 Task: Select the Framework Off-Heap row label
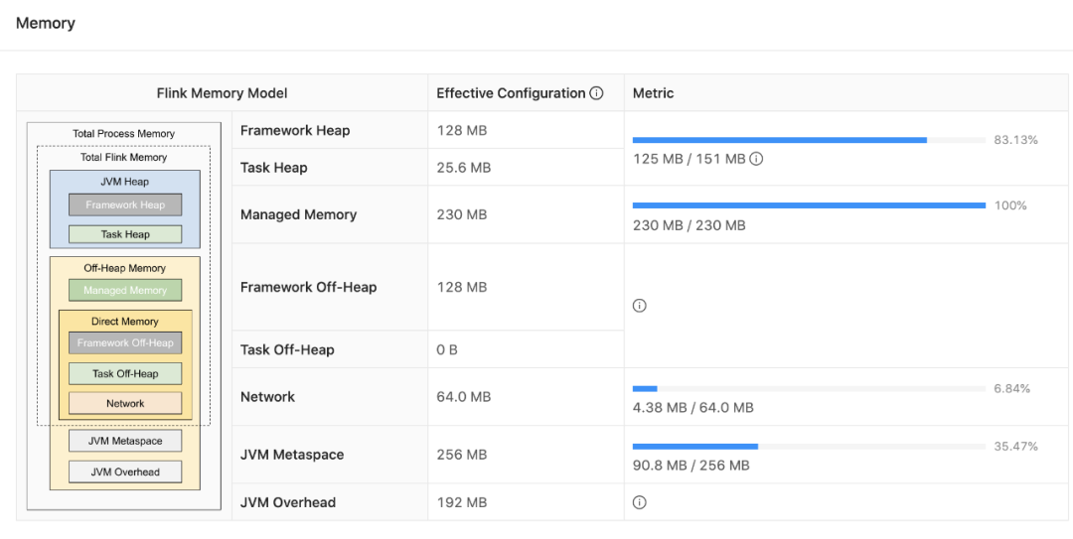point(309,287)
